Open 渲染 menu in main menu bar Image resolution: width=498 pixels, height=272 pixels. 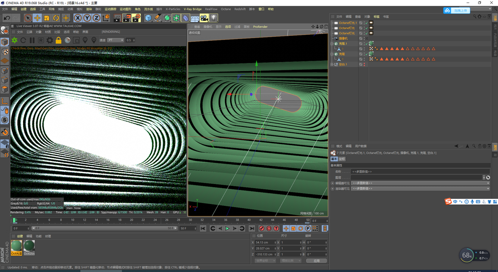89,9
